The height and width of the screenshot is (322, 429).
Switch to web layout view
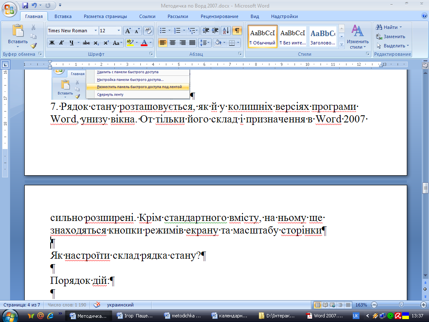tap(333, 305)
